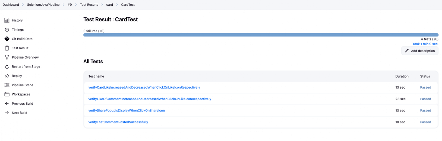The width and height of the screenshot is (442, 141).
Task: Click Passed status for verifyLikeOfComment test
Action: pyautogui.click(x=426, y=99)
